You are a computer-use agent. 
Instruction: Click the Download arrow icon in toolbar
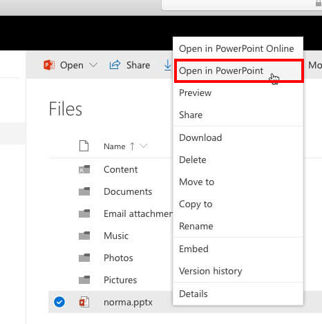point(168,65)
